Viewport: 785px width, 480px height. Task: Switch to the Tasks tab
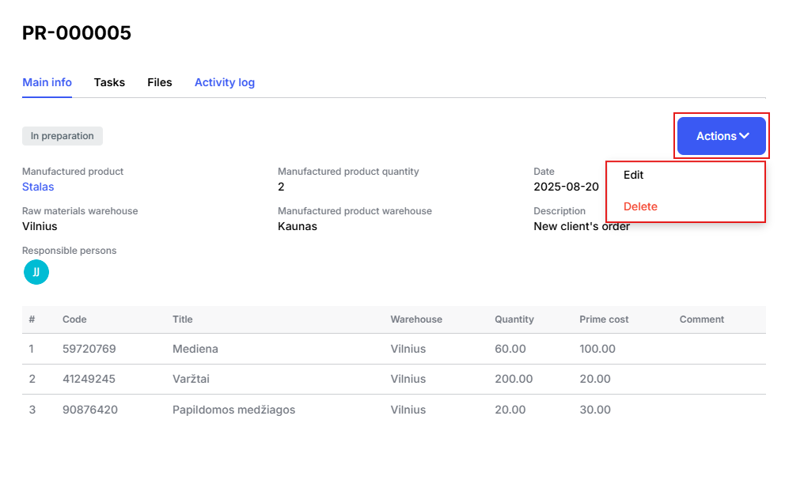point(109,82)
